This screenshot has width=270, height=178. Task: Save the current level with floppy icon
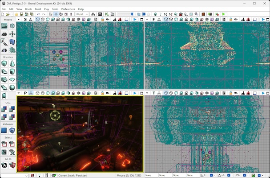click(21, 14)
